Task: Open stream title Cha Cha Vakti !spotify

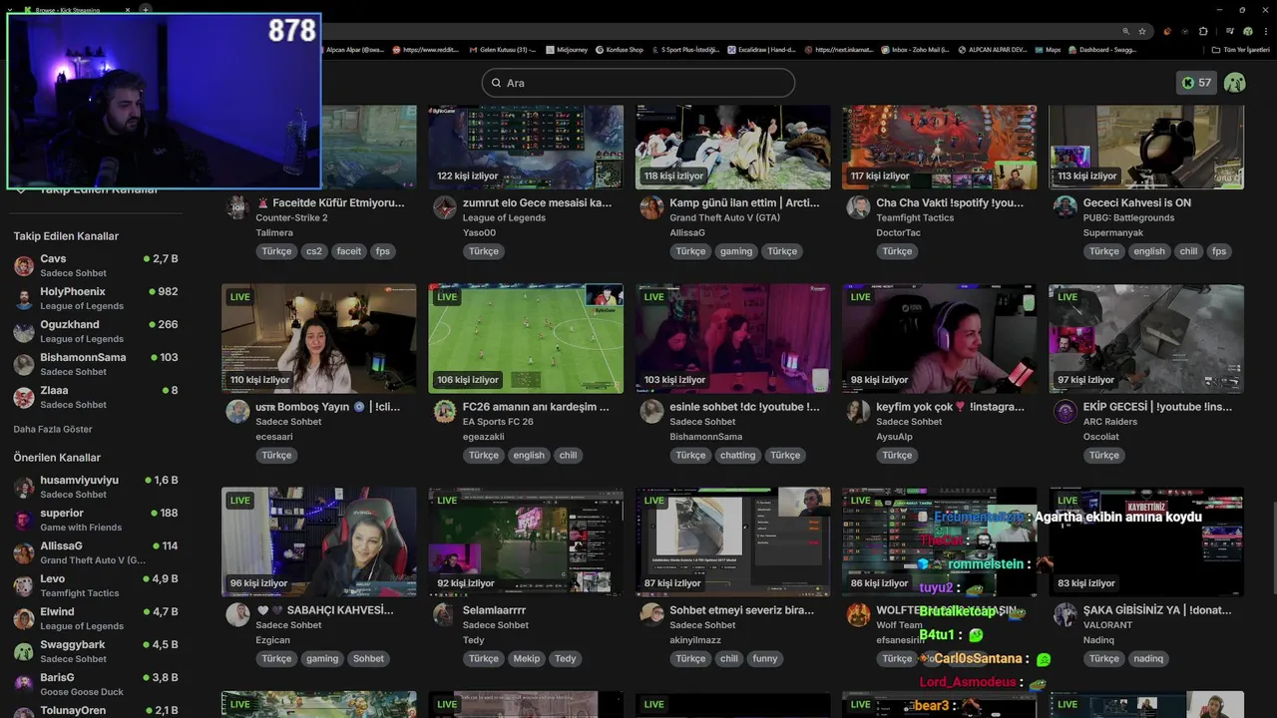Action: pos(950,202)
